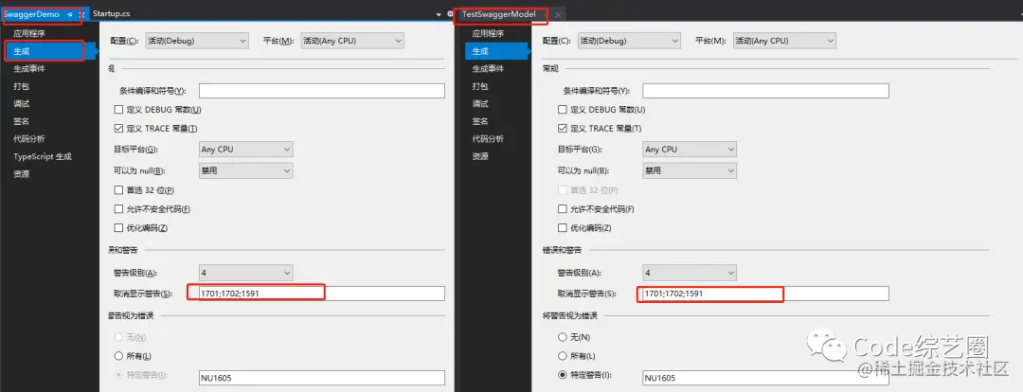The image size is (1023, 392).
Task: Focus 取消显示警告 field in TestSwaggerModel
Action: click(766, 294)
